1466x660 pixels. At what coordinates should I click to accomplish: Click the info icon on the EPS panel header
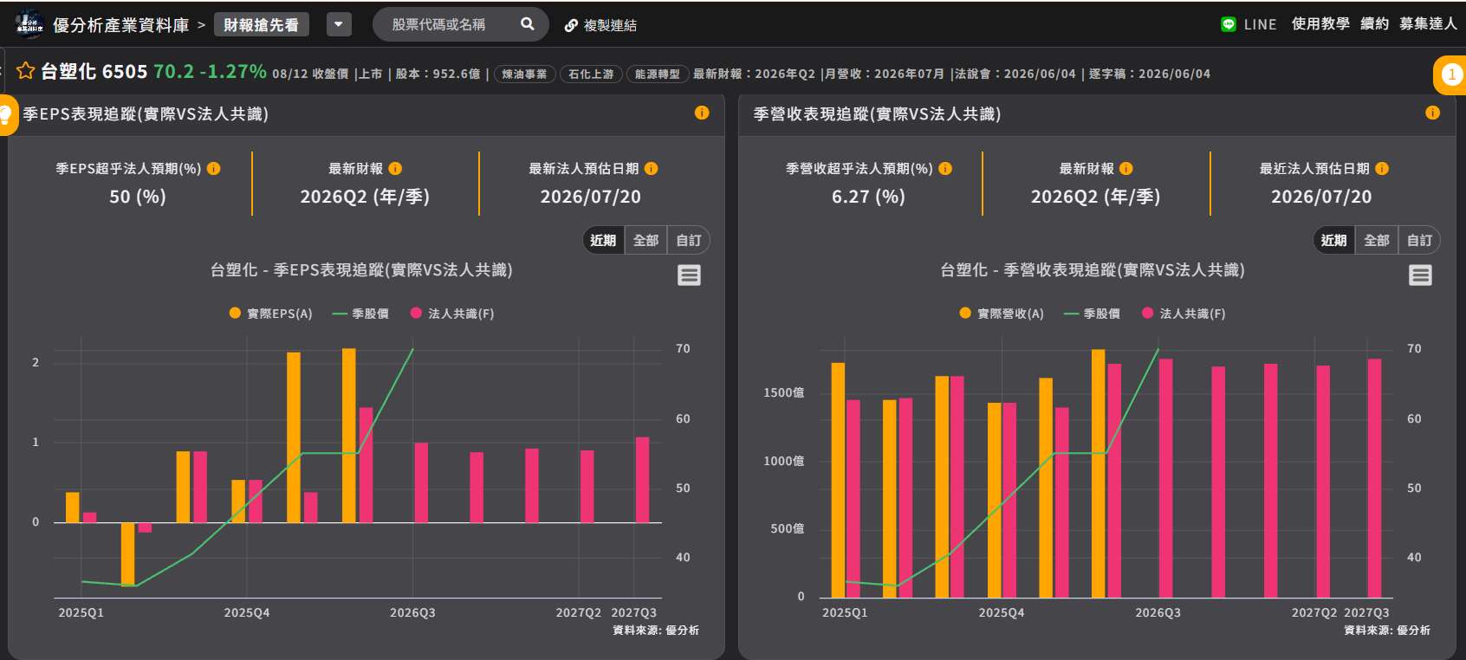(702, 113)
